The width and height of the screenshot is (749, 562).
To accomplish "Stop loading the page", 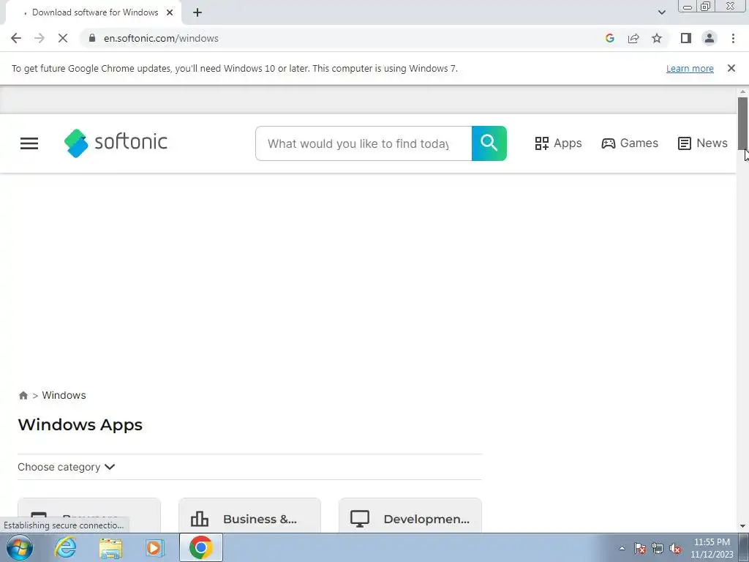I will [x=63, y=38].
